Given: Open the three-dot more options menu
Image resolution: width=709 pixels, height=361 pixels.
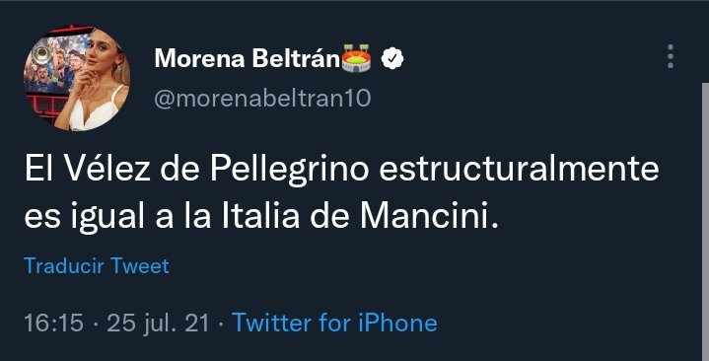Looking at the screenshot, I should 671,56.
